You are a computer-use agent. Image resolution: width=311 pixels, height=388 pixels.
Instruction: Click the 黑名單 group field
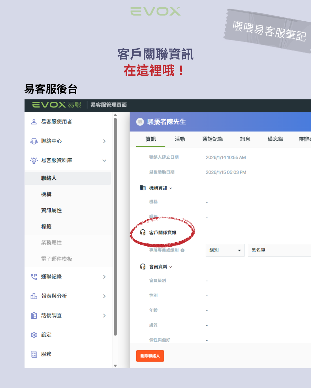pyautogui.click(x=279, y=250)
